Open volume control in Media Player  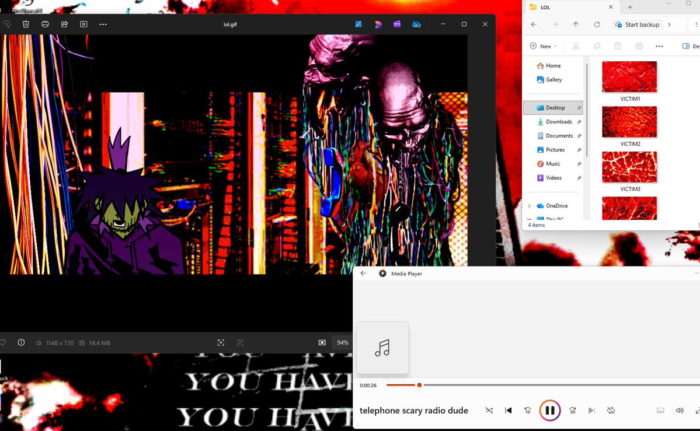[680, 411]
